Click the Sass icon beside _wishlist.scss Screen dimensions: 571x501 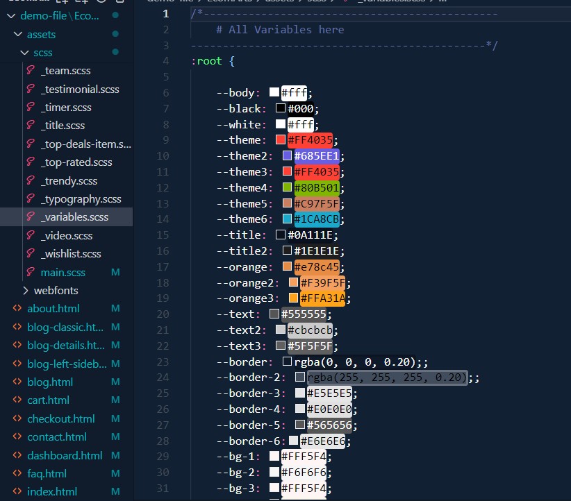[30, 254]
